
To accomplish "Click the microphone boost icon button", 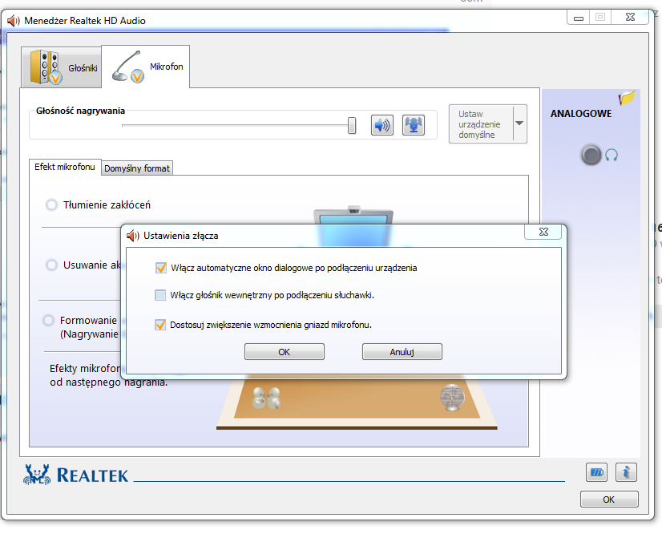I will pyautogui.click(x=413, y=125).
